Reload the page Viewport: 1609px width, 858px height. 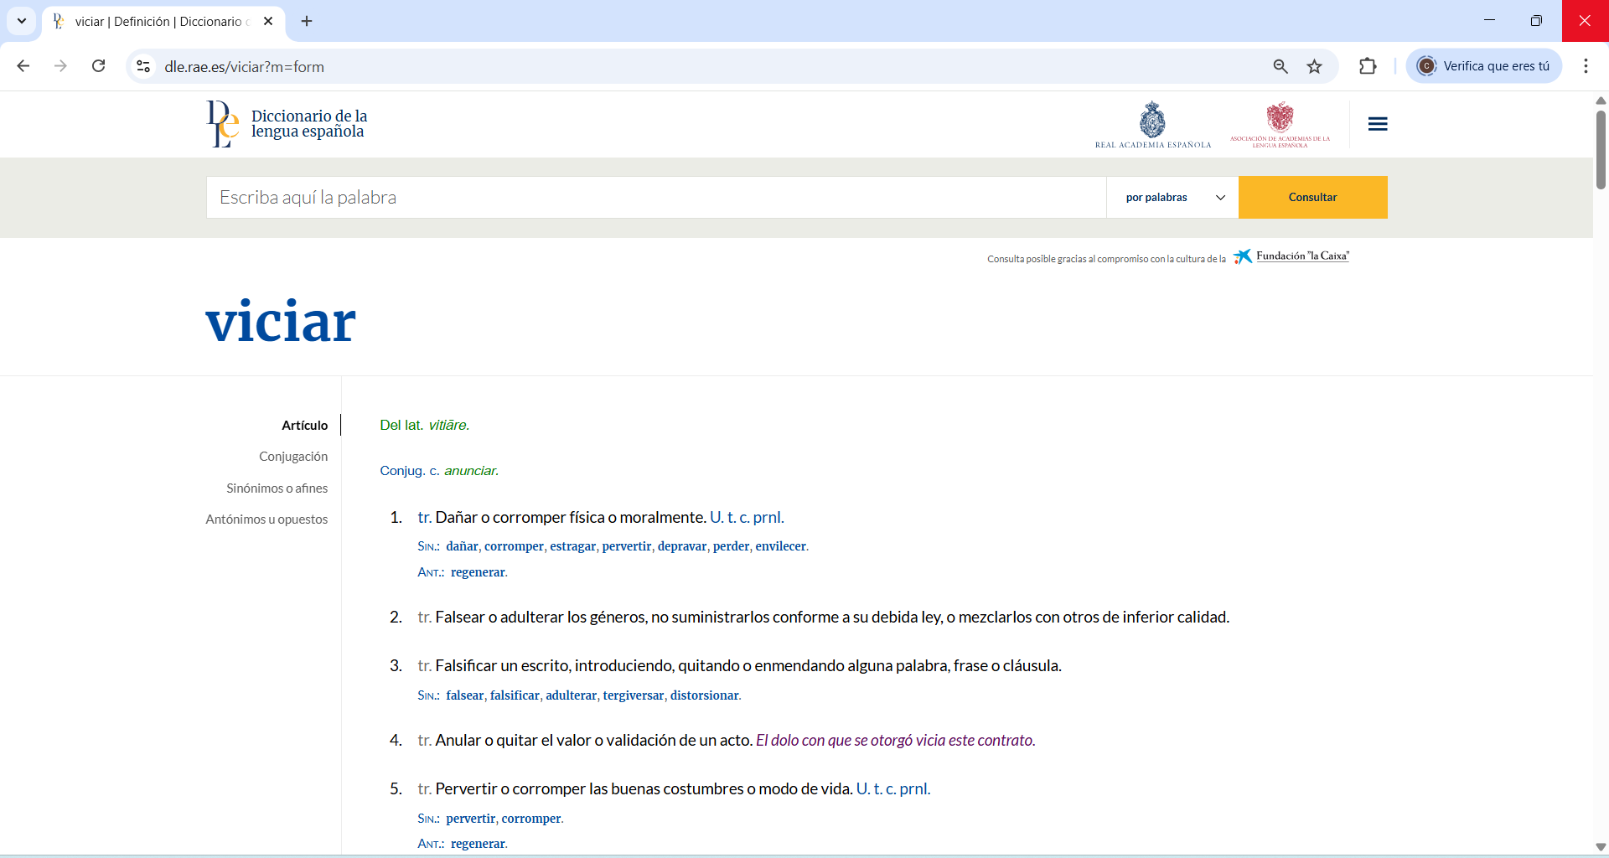(x=99, y=66)
